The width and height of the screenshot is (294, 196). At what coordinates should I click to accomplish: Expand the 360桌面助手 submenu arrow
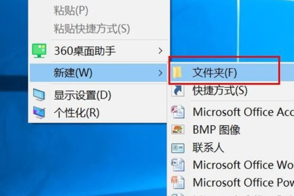[x=160, y=50]
